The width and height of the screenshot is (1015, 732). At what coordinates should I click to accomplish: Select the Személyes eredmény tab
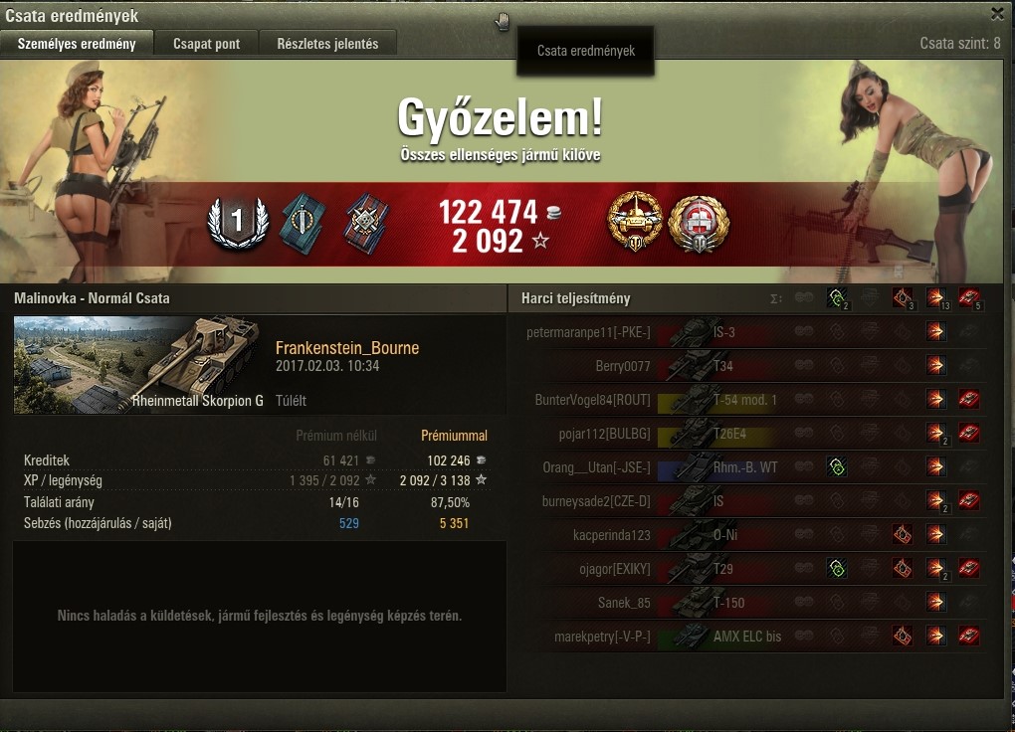click(77, 44)
